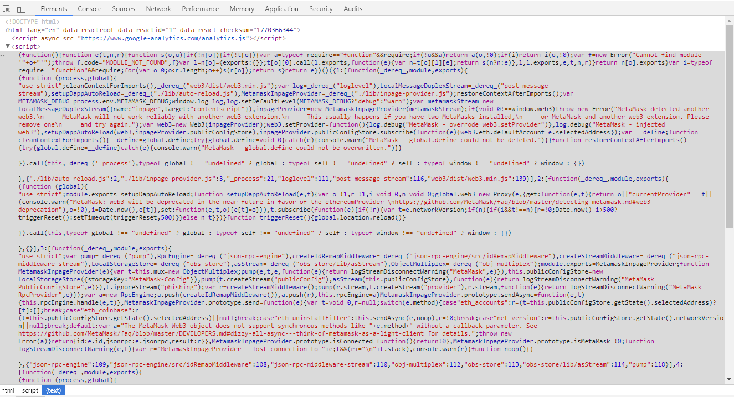Click the html breadcrumb
This screenshot has height=397, width=734.
(x=8, y=390)
